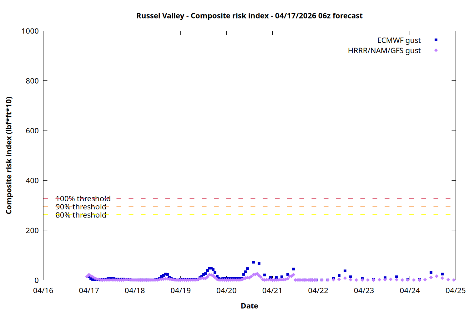Click the HRRR/NAM/GFS gust legend label

click(x=384, y=51)
